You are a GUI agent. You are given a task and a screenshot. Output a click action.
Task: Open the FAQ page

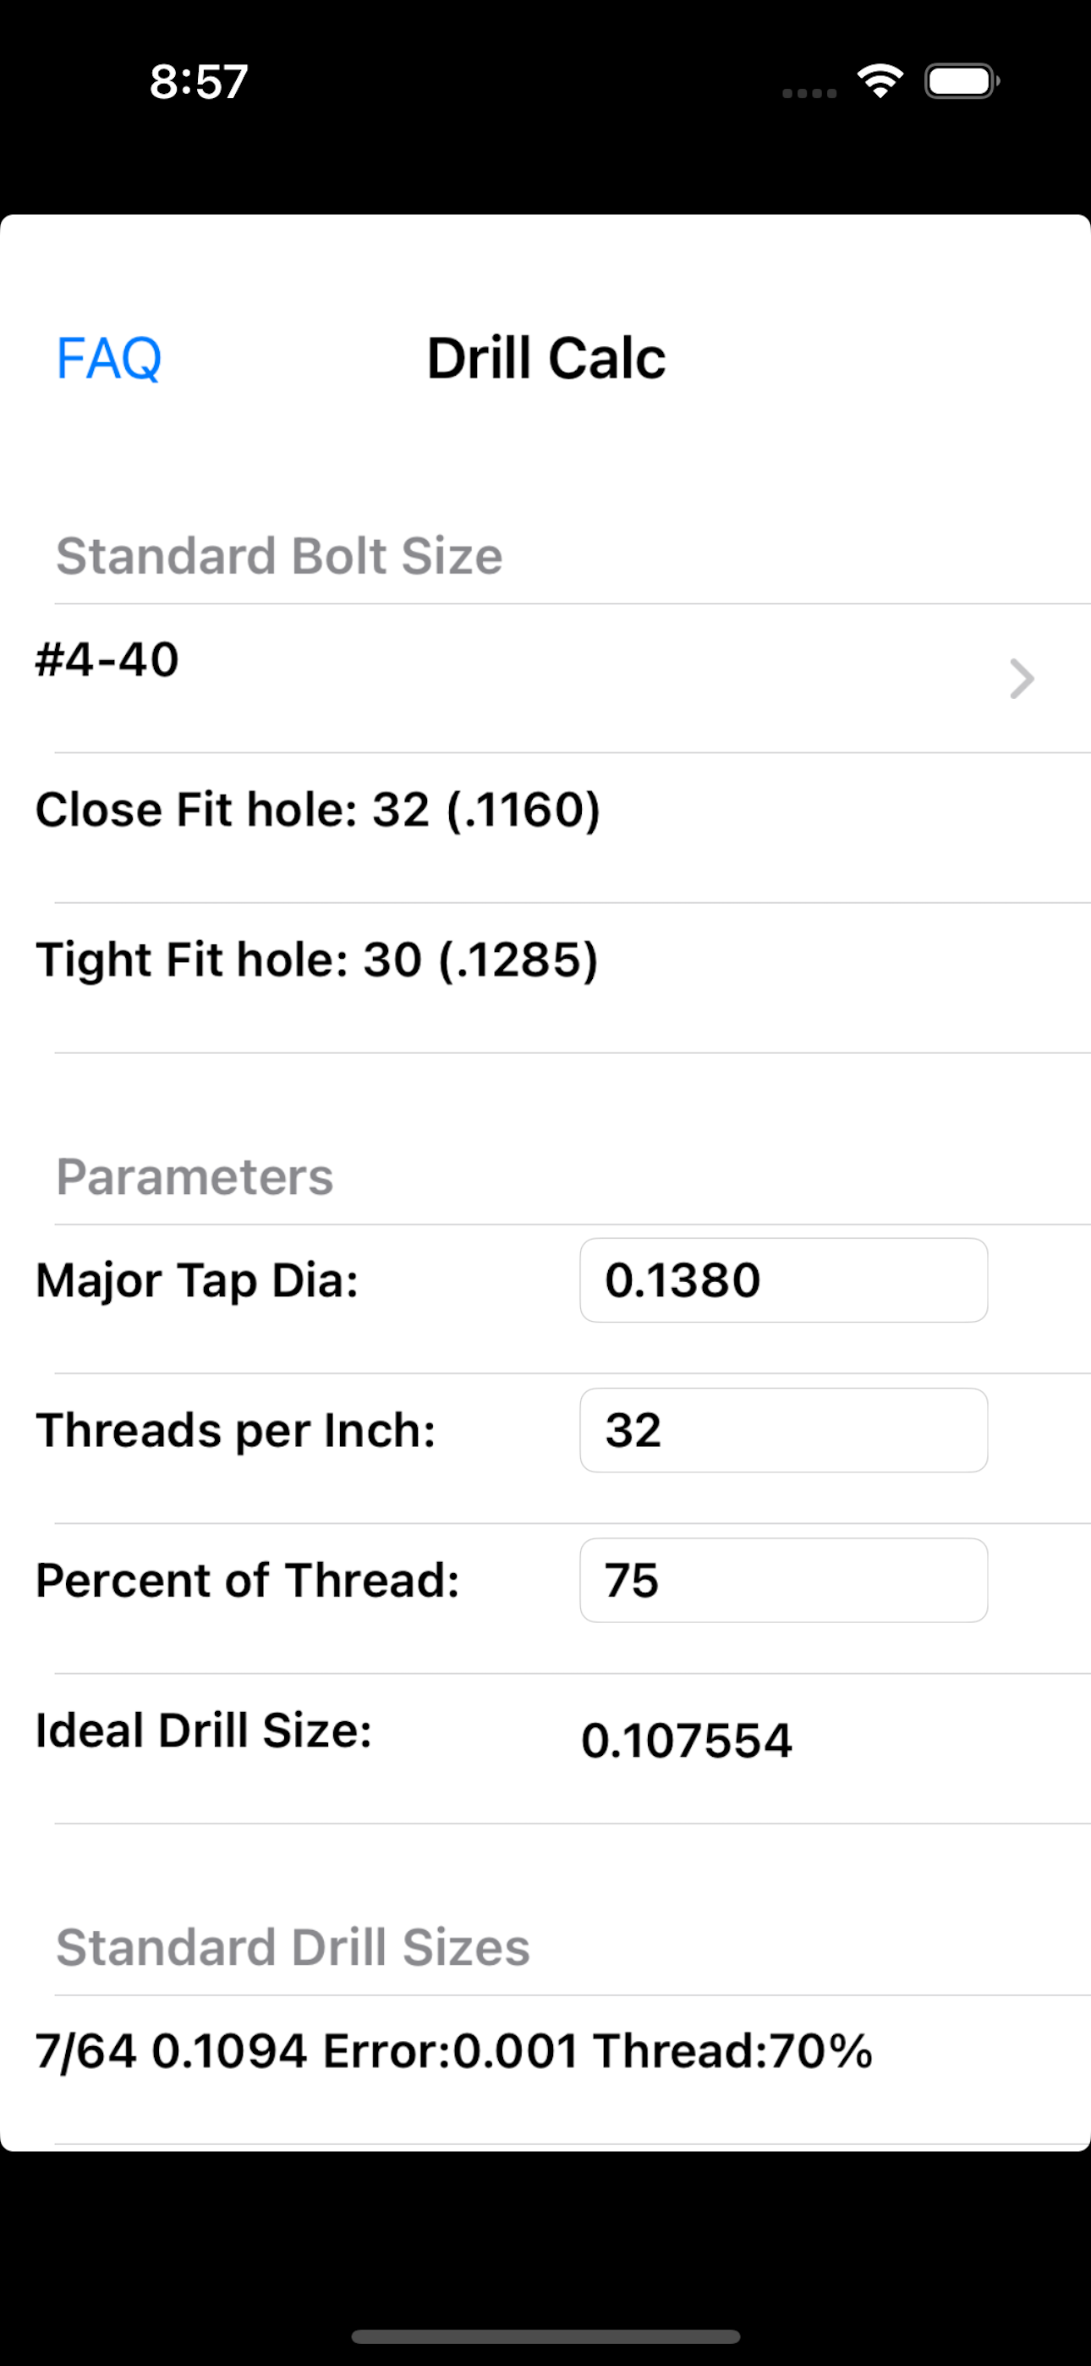(x=108, y=358)
